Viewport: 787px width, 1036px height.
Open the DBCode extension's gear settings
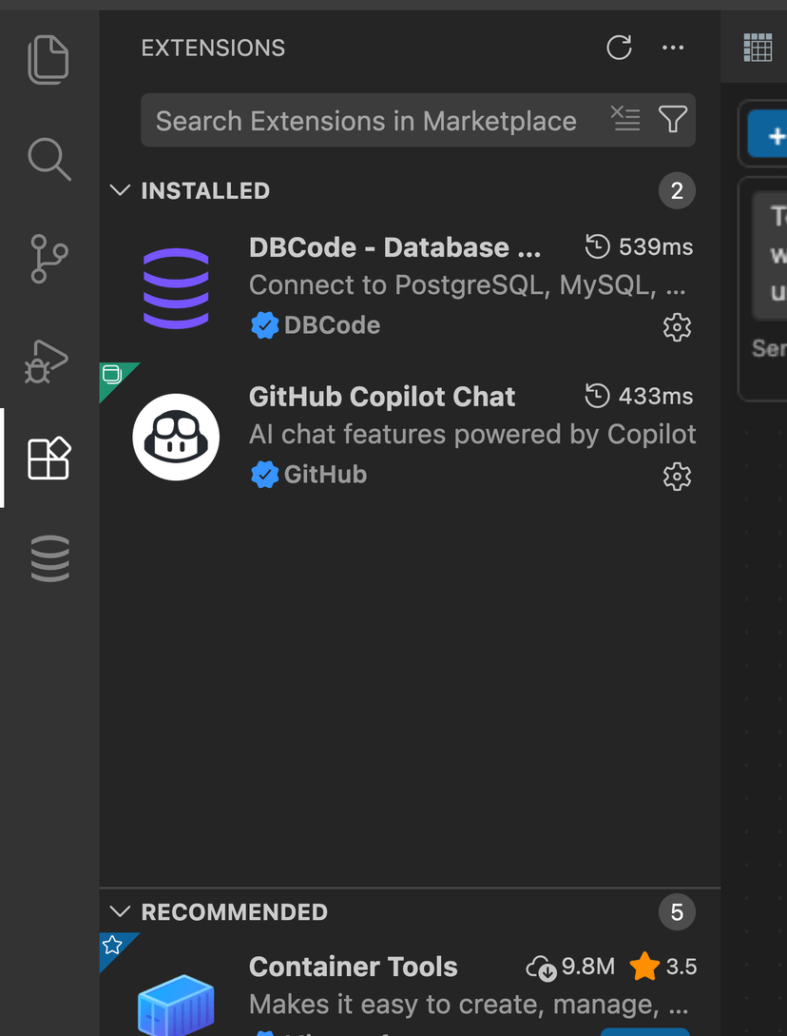coord(677,327)
